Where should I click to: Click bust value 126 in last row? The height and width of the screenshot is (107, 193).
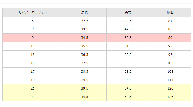click(170, 97)
